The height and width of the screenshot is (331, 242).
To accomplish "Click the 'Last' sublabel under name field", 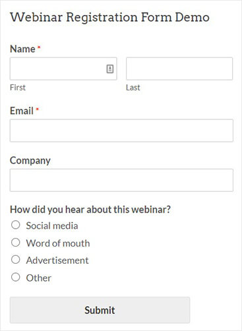I will 133,88.
